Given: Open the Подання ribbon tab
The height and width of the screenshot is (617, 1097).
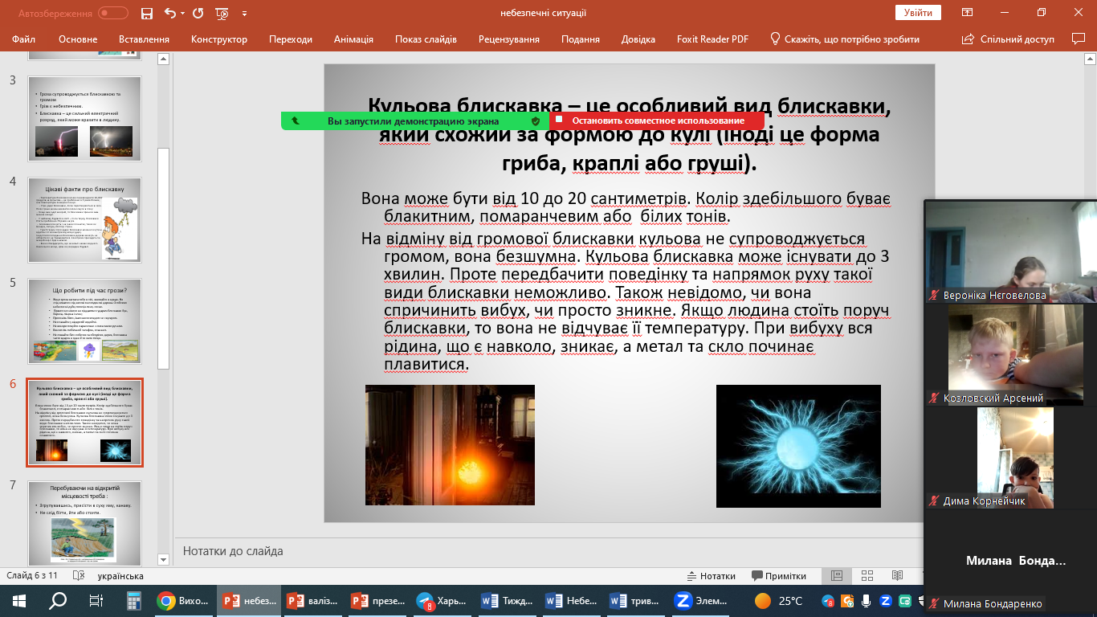Looking at the screenshot, I should point(581,39).
